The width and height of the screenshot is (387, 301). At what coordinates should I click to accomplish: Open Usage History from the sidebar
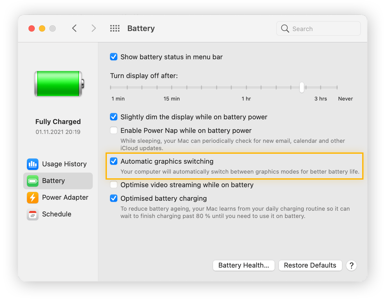point(58,164)
